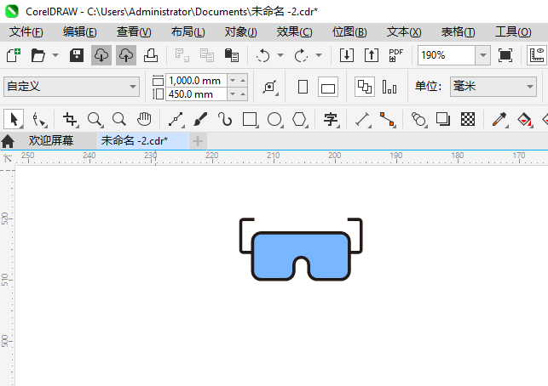Add a new document tab with plus

[x=198, y=141]
